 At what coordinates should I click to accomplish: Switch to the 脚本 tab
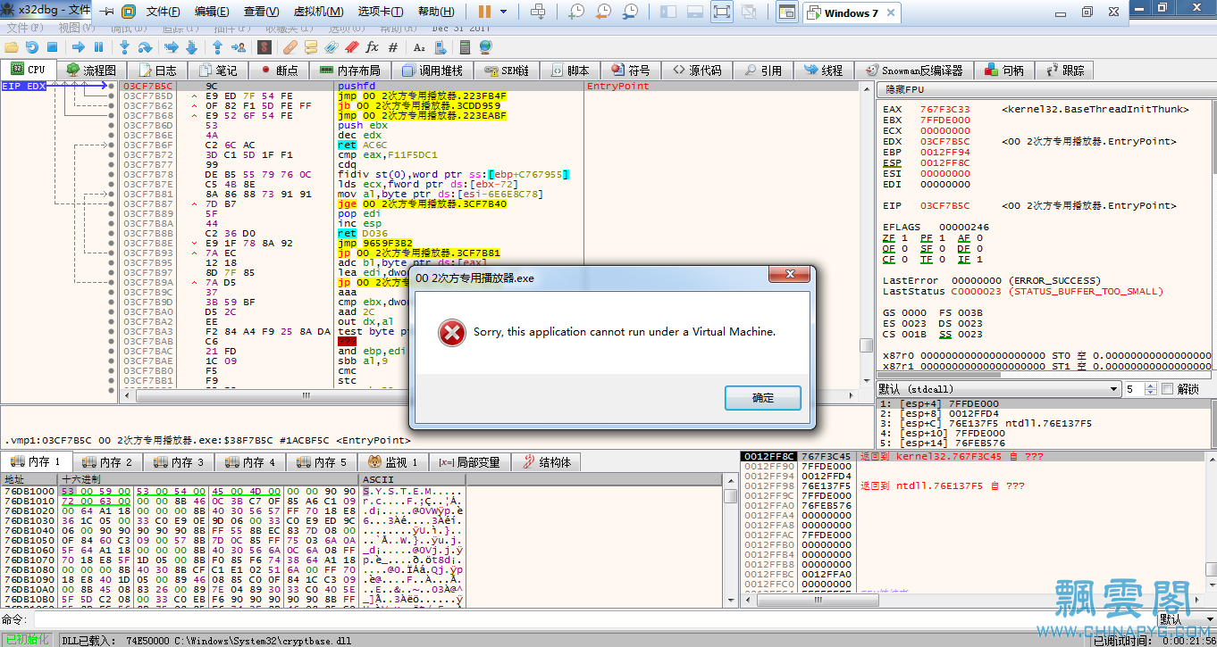point(570,70)
